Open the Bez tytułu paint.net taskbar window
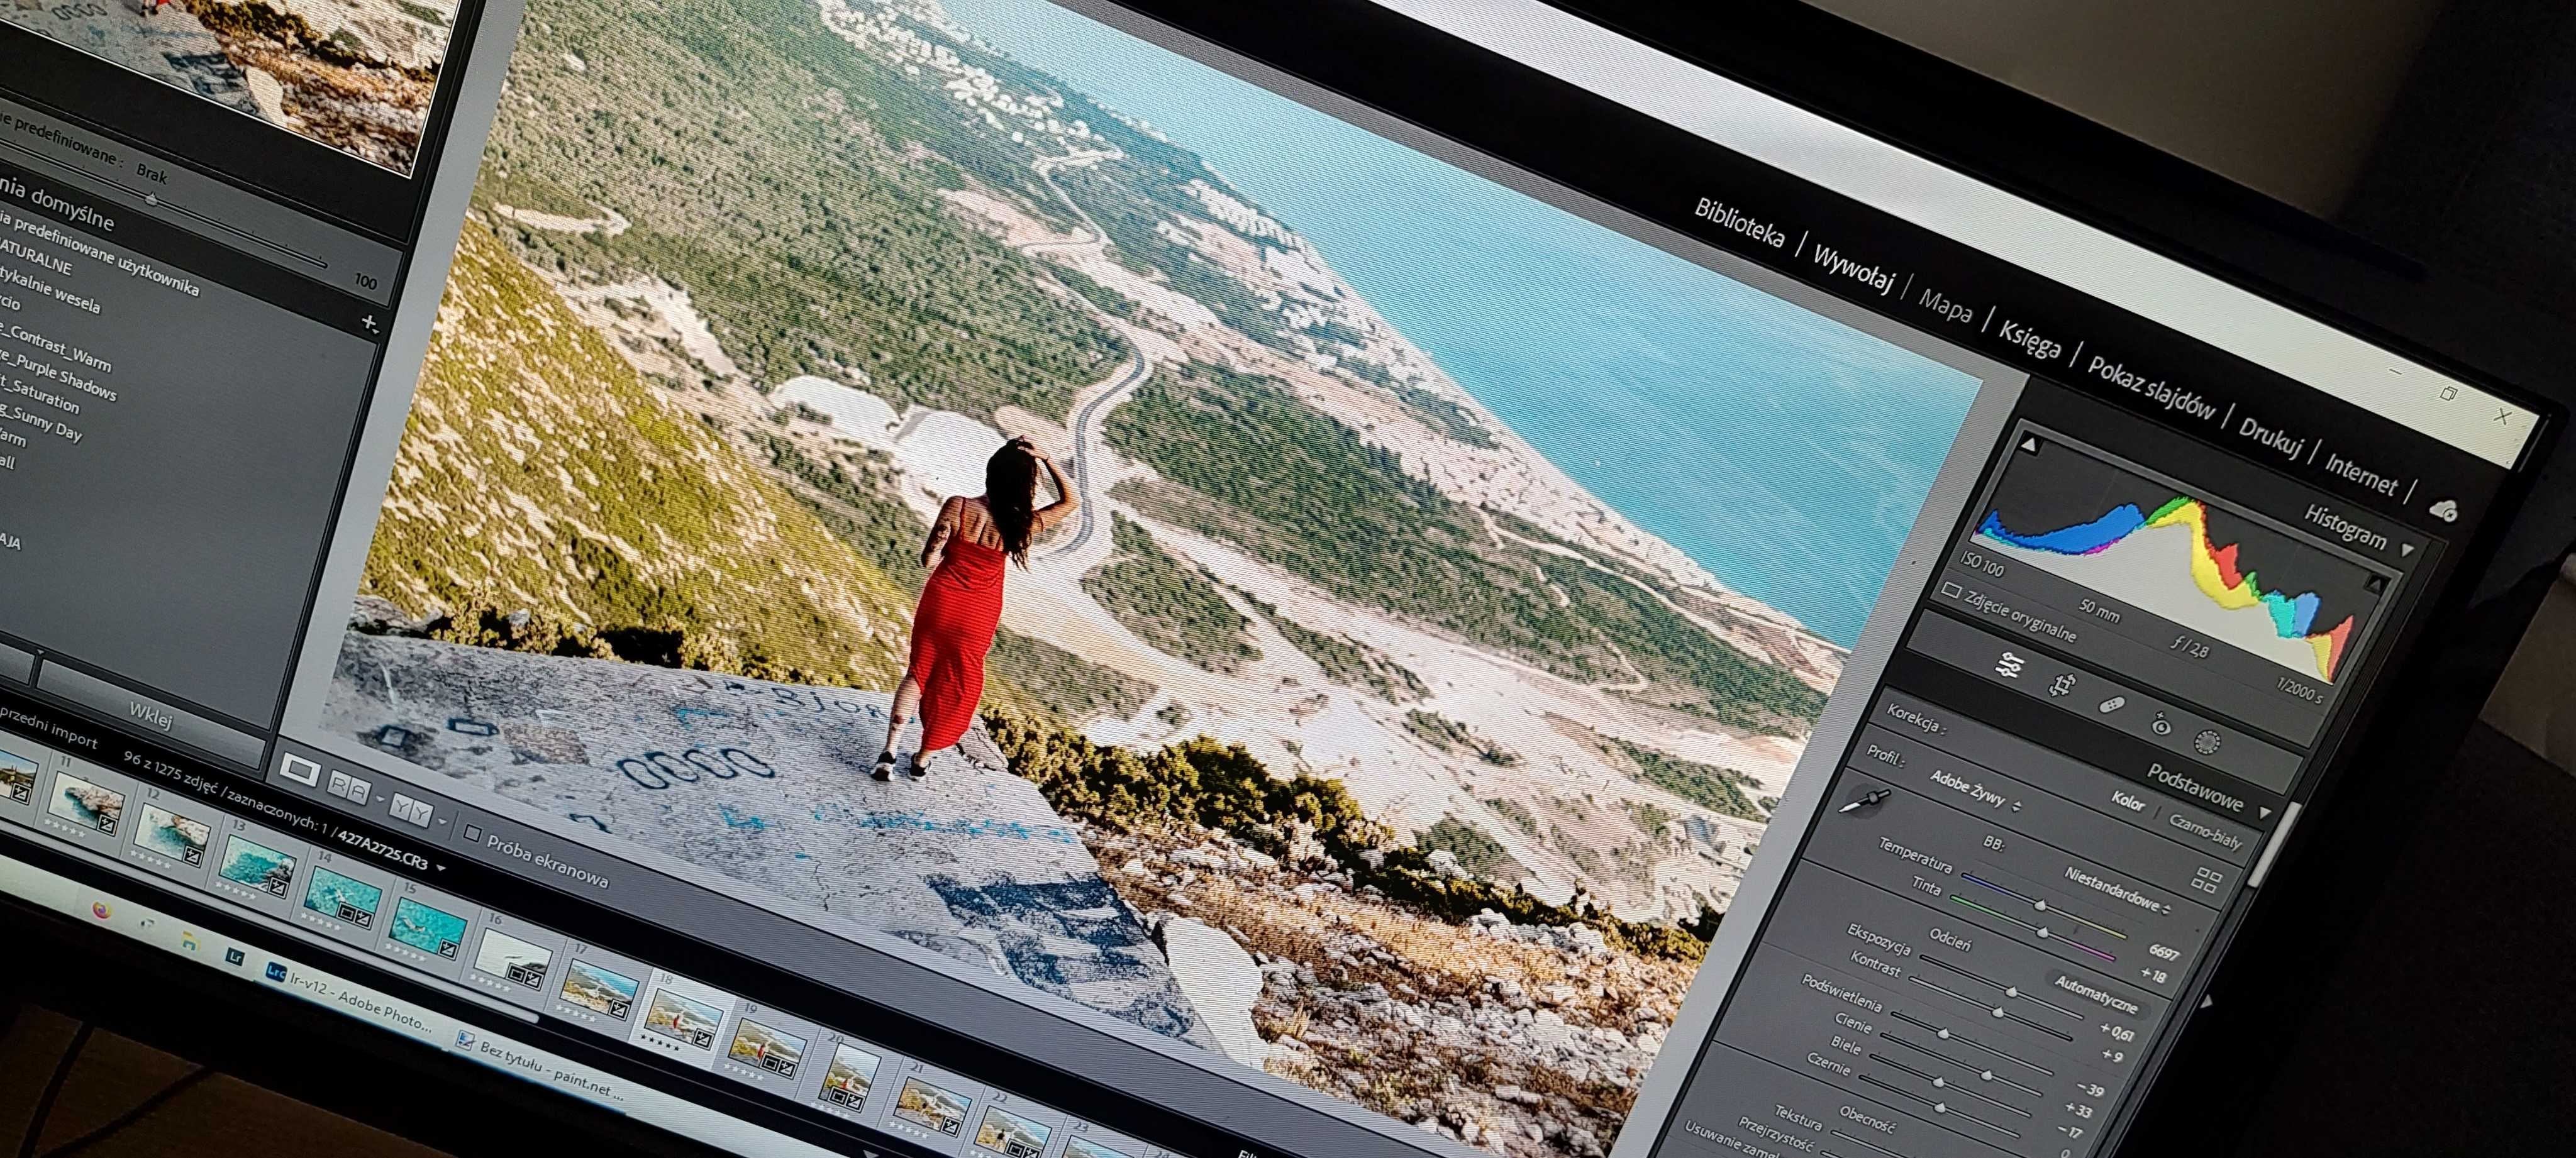Screen dimensions: 2576x1158 pos(540,1068)
